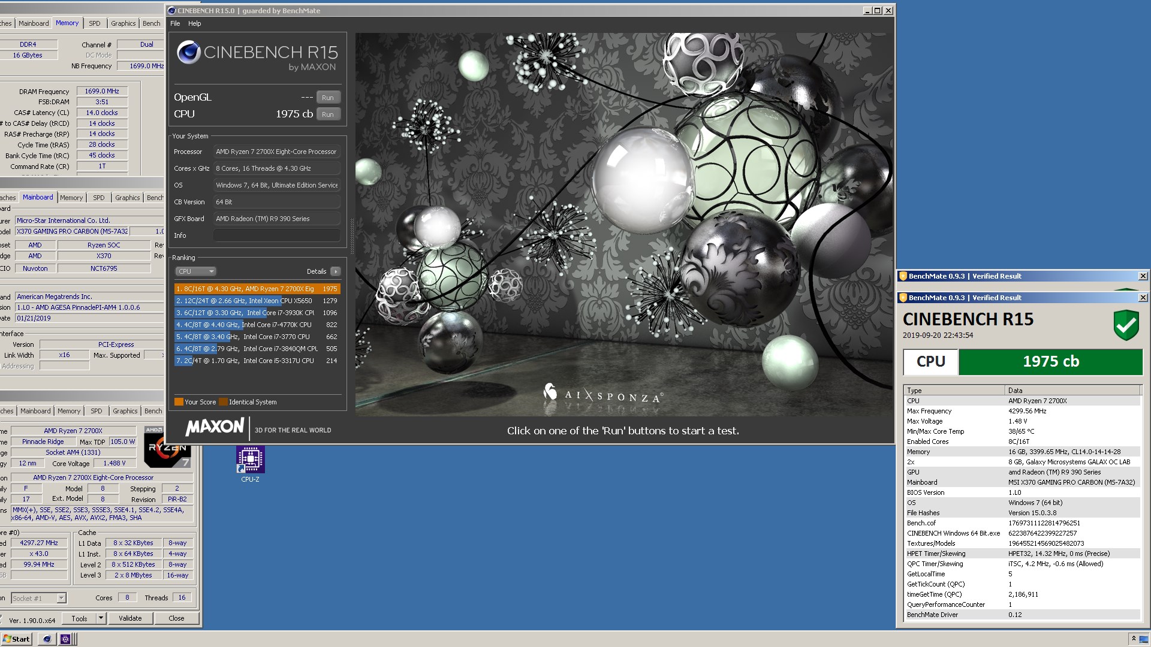The width and height of the screenshot is (1151, 647).
Task: Click the Ryzen 7 logo in CPU-Z
Action: (x=167, y=447)
